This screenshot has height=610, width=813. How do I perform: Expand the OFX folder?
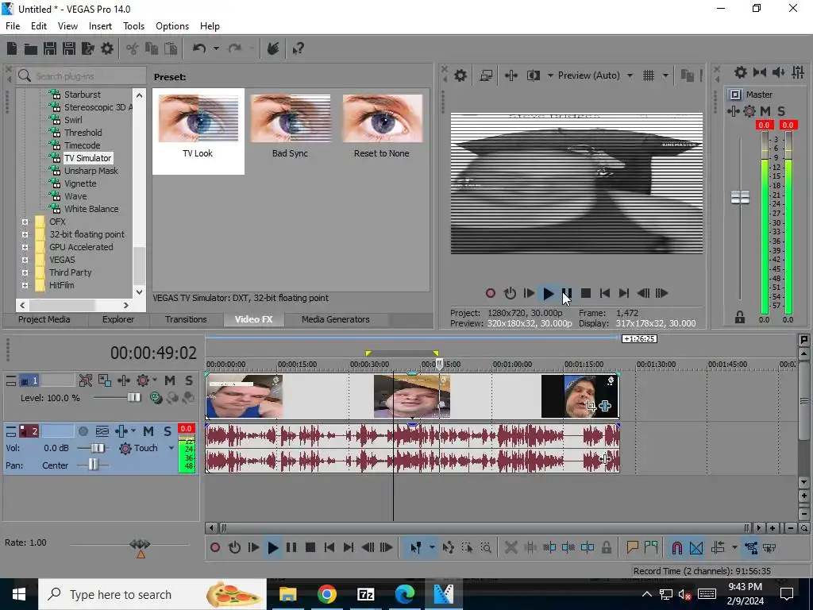(25, 222)
